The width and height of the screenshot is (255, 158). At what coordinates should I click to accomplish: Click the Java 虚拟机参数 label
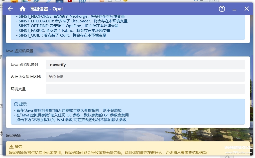[x=24, y=65]
